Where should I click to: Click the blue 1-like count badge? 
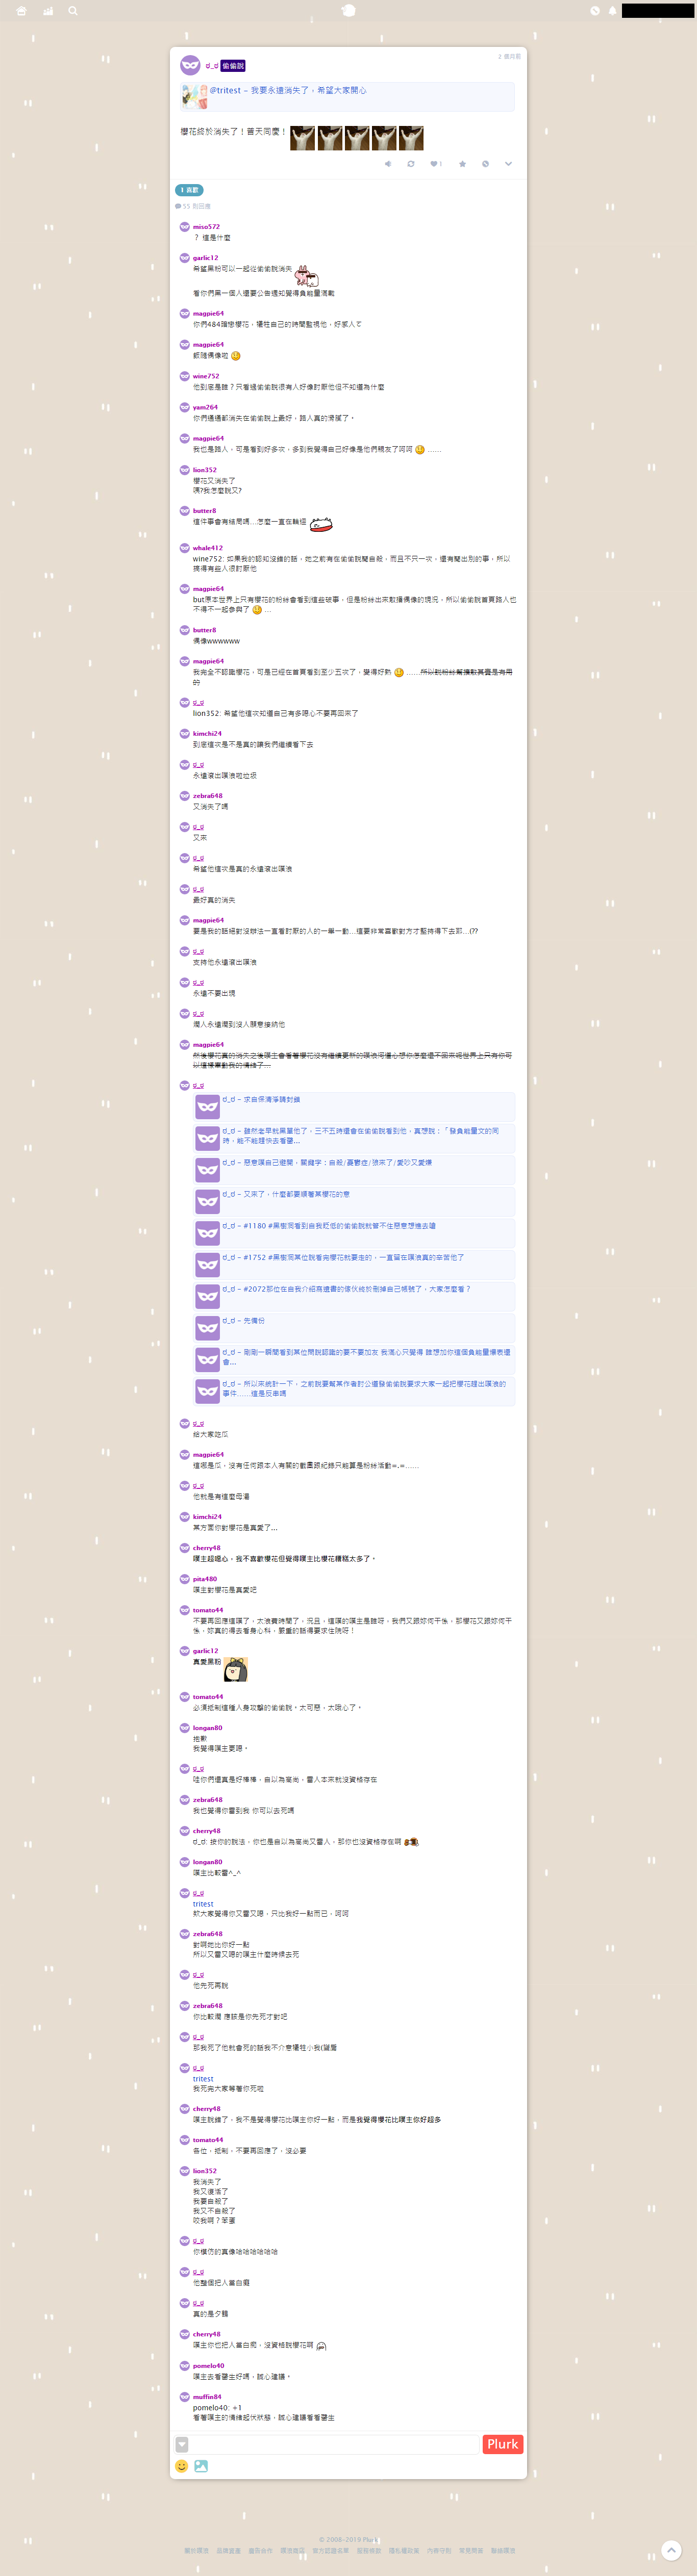(189, 190)
